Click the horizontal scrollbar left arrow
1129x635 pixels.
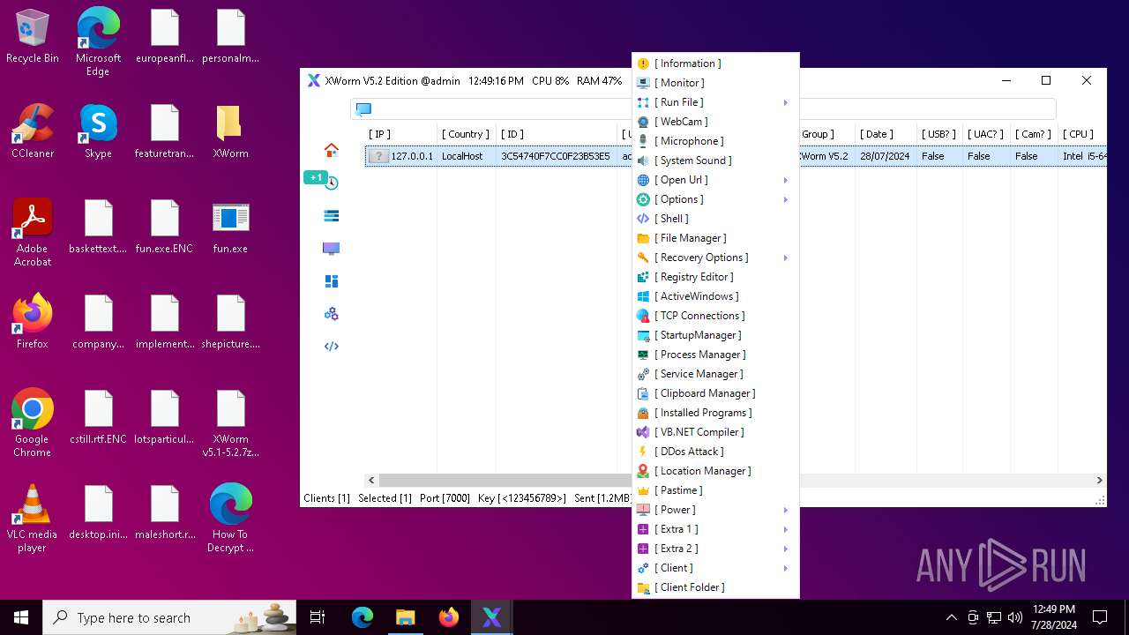click(372, 481)
